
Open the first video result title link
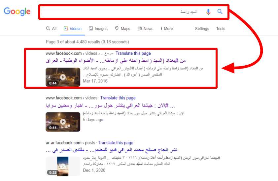(131, 61)
